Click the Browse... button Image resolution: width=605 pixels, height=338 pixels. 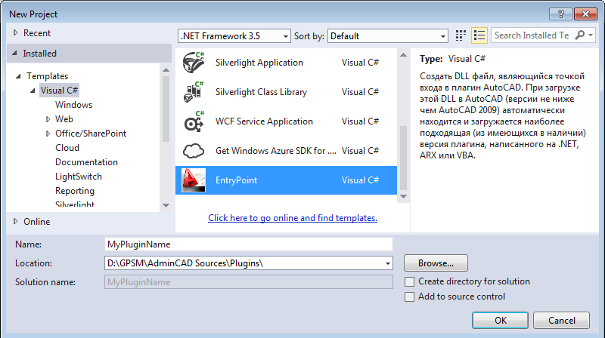click(x=436, y=263)
